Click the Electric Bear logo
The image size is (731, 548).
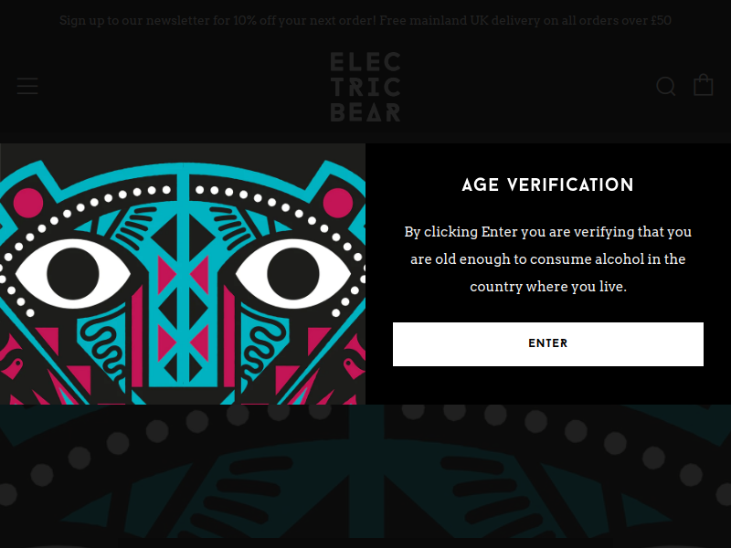365,87
